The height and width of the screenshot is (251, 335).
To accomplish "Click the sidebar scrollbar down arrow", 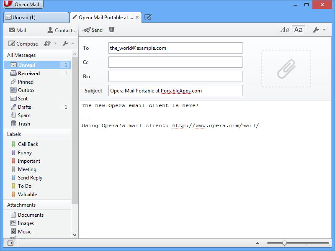I will (75, 235).
